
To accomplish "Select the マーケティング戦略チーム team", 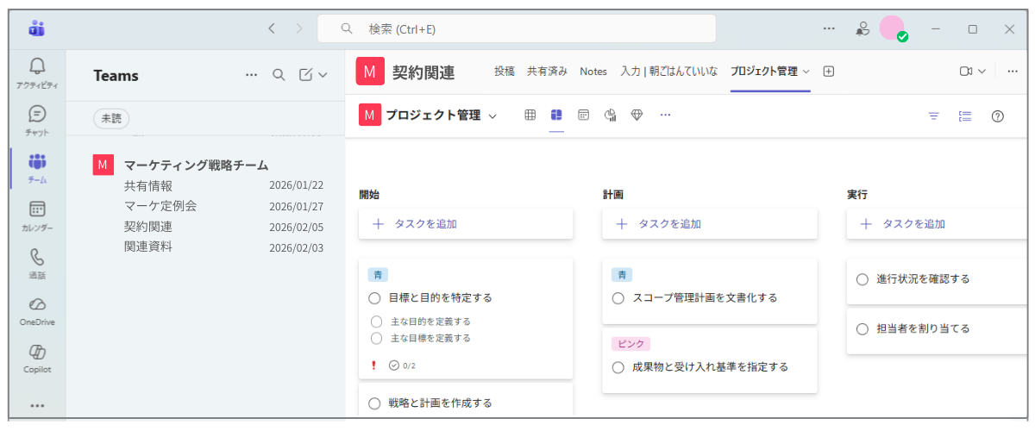I will click(197, 165).
